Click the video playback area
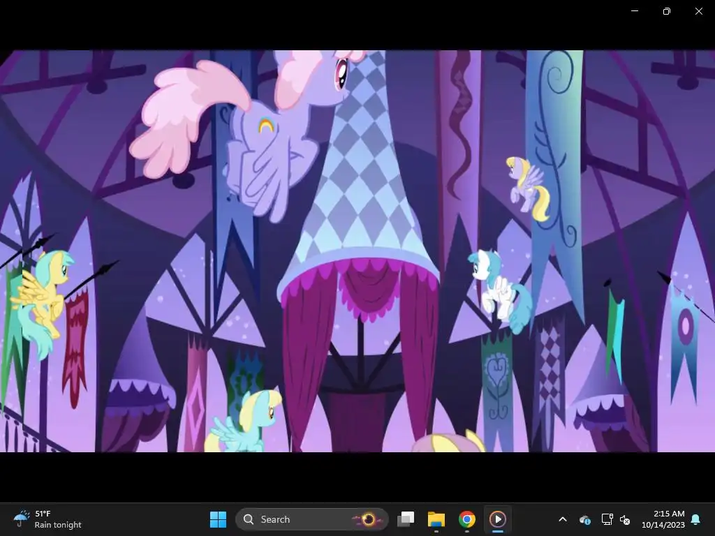 (x=357, y=251)
